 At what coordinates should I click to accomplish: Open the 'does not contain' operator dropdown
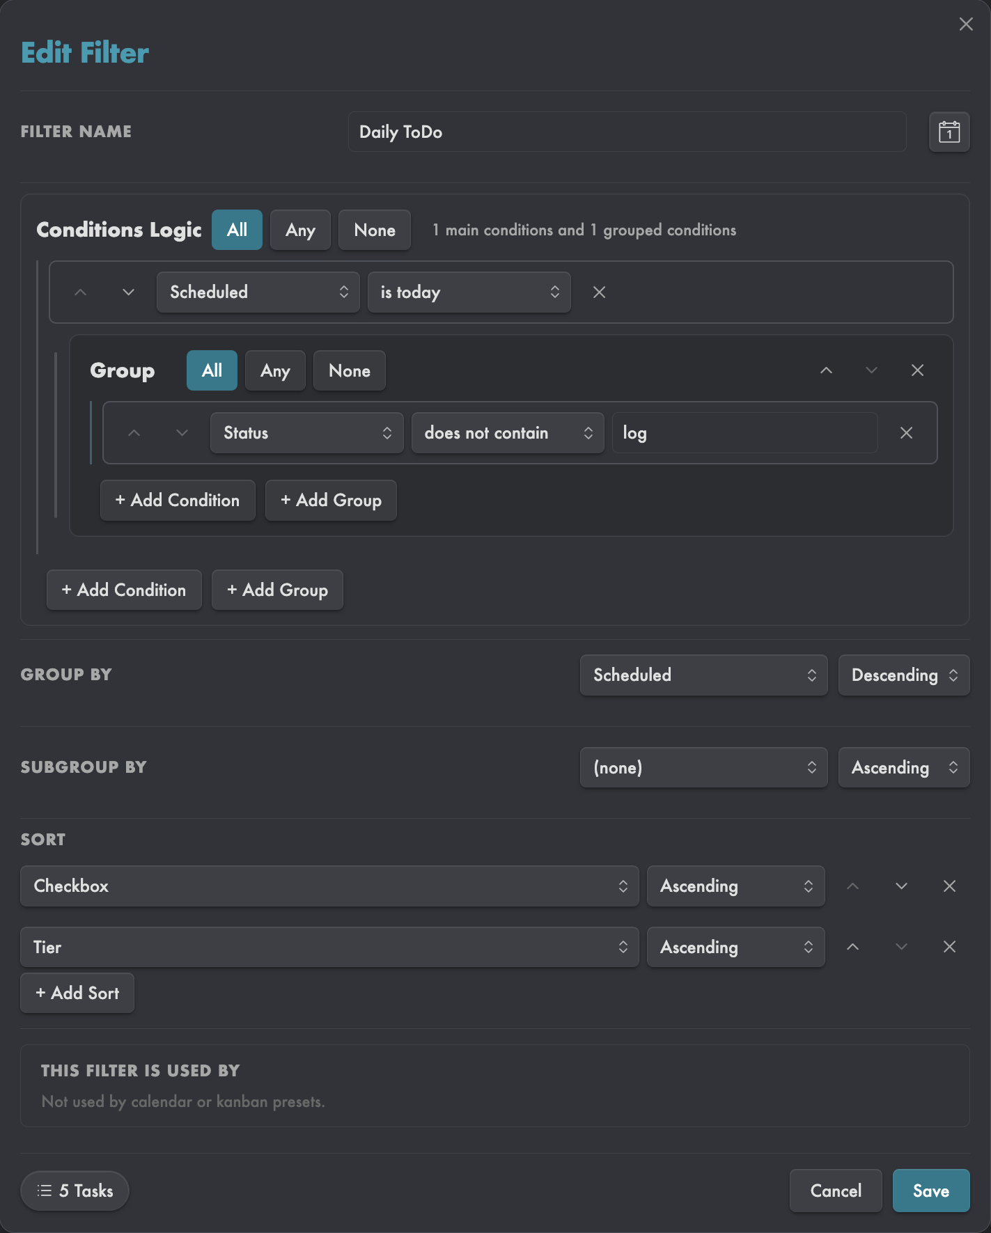tap(508, 433)
